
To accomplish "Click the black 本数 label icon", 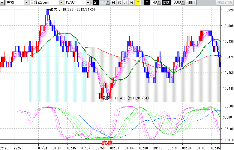I will 166,3.
